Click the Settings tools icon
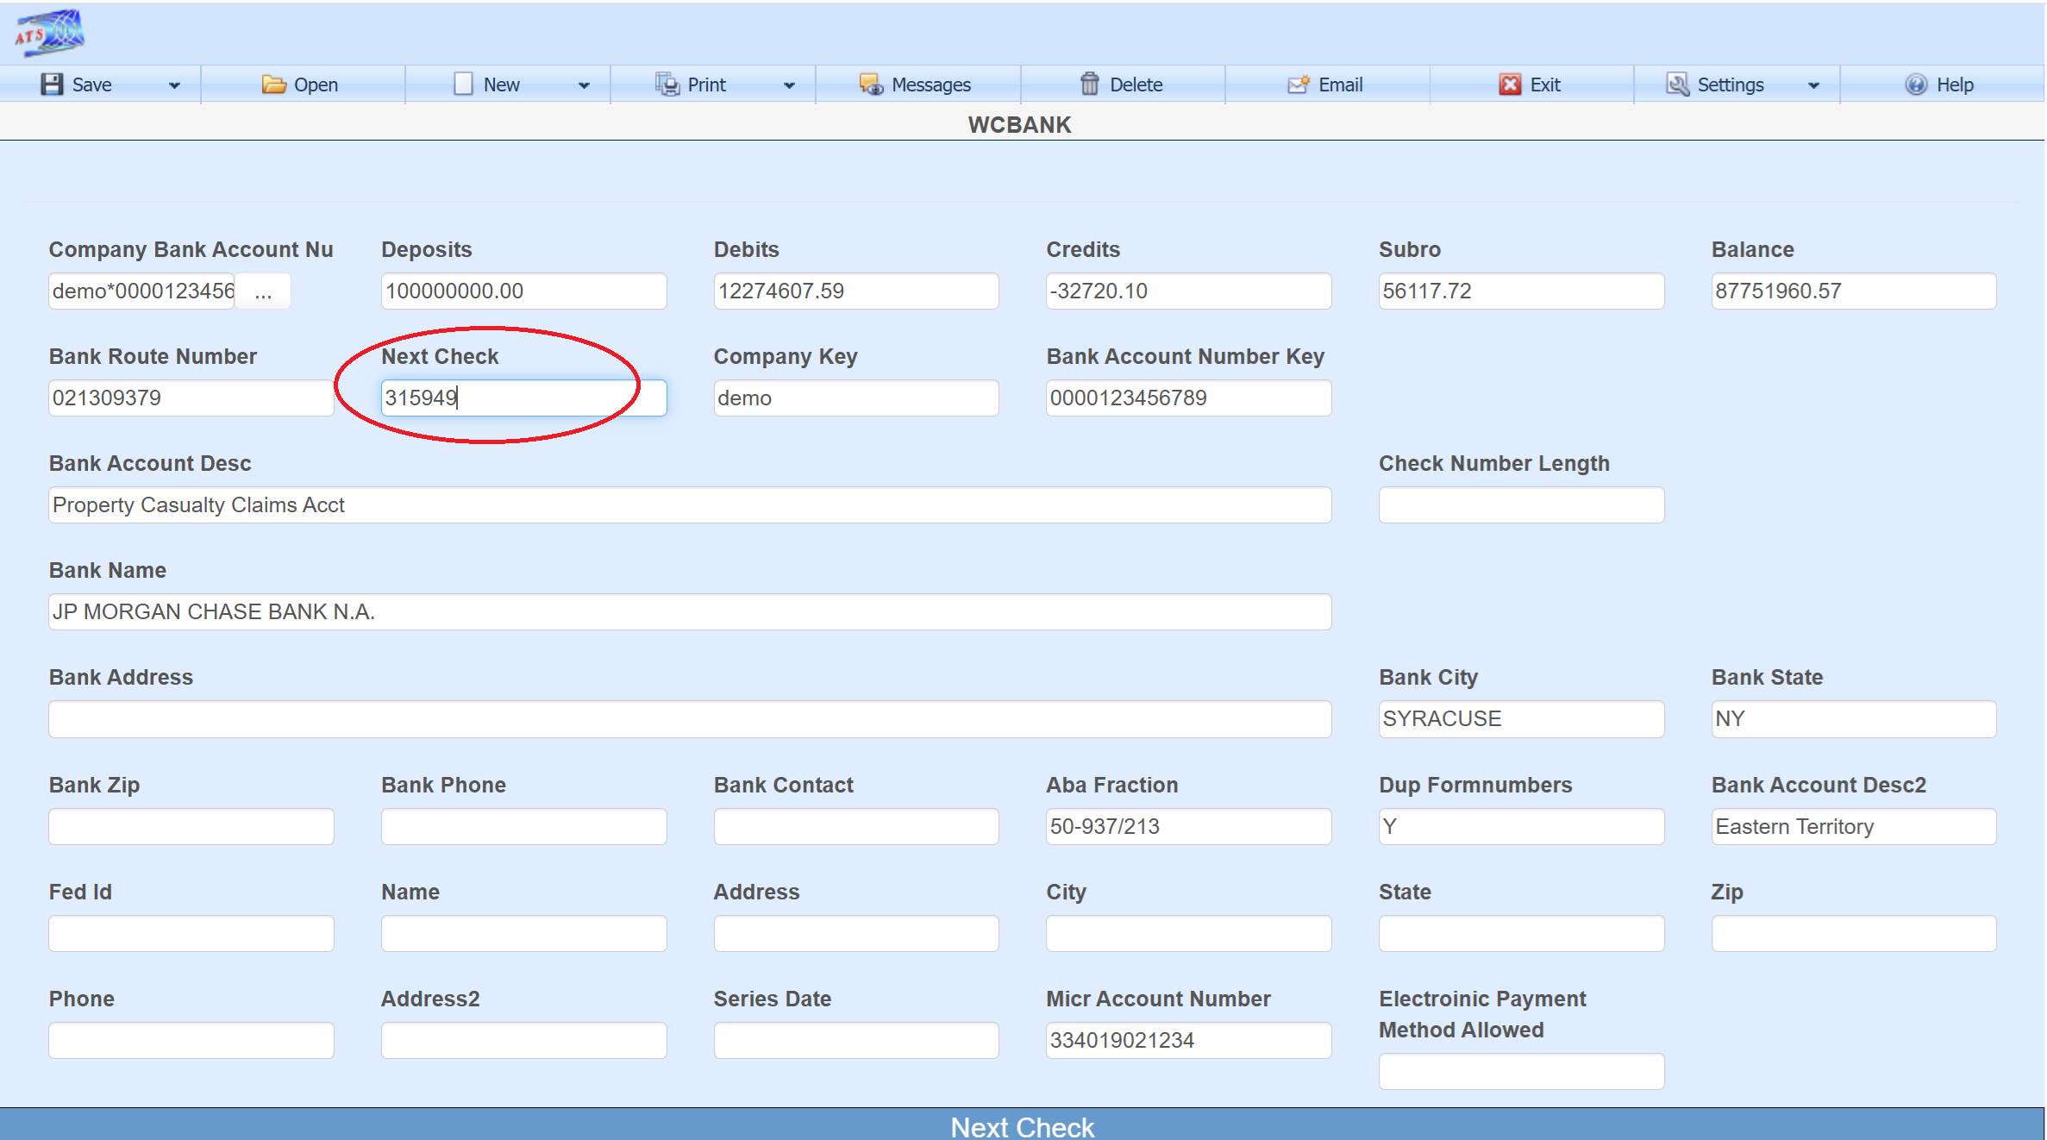 [1677, 85]
